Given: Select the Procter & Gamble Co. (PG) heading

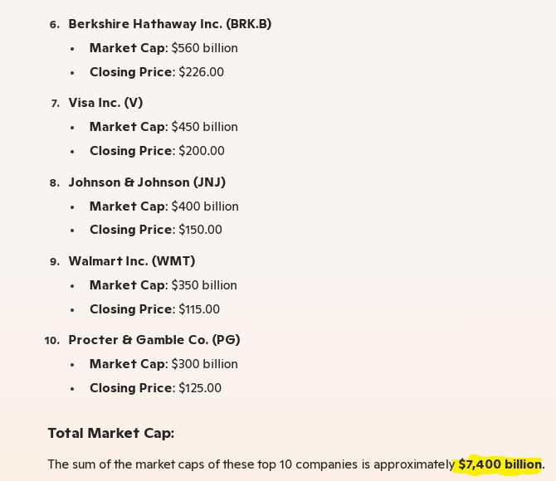Looking at the screenshot, I should pyautogui.click(x=154, y=340).
